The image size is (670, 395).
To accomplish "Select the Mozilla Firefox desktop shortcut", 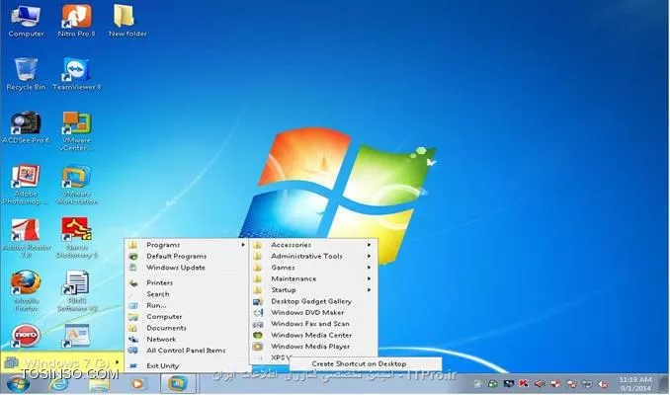I will [26, 290].
